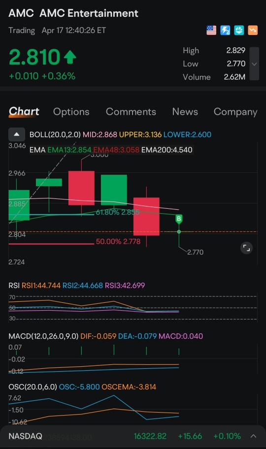The height and width of the screenshot is (449, 266).
Task: Collapse indicators using the up-arrow toggle
Action: 17,134
